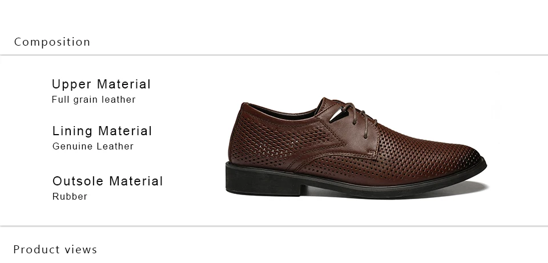The height and width of the screenshot is (263, 548).
Task: Open the Product views section heading
Action: click(55, 250)
